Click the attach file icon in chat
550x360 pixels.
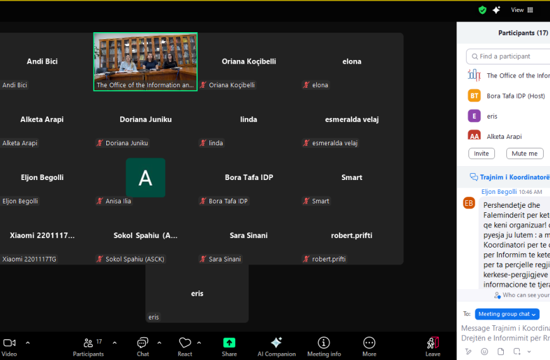(x=501, y=351)
